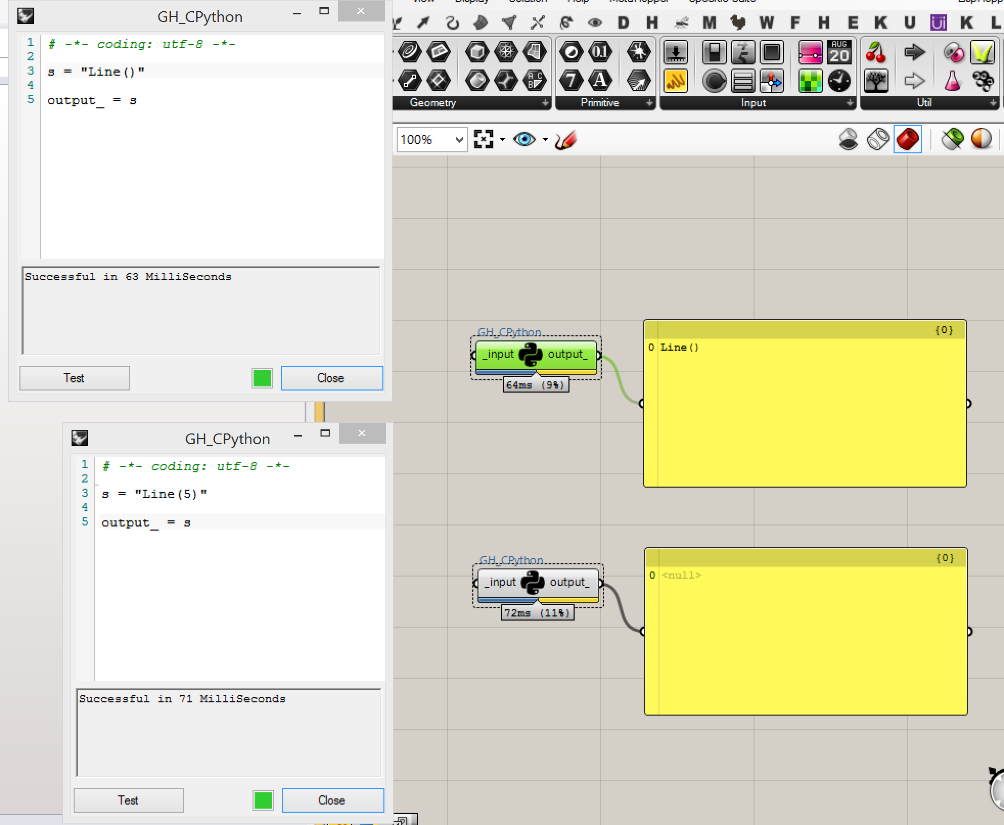
Task: Click the panel showing <null> output
Action: (806, 631)
